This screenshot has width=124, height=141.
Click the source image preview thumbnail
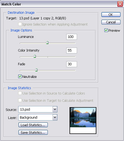point(83,121)
